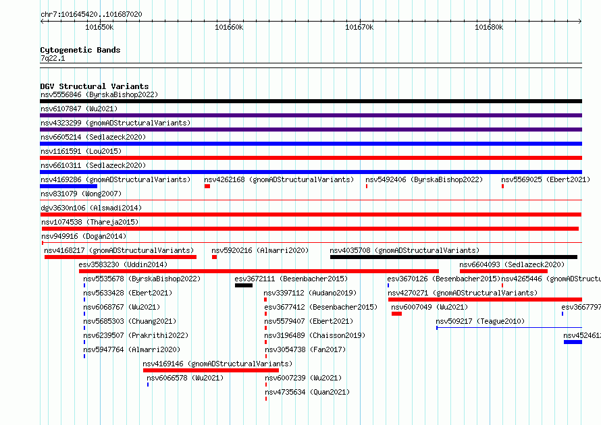Click nsv4735634 (Quan2021) variant label
The image size is (601, 425).
tap(307, 392)
